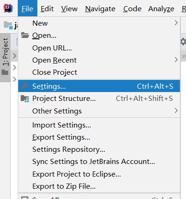Viewport: 186px width, 199px height.
Task: Click the project folder icon in the breadcrumb
Action: point(8,25)
